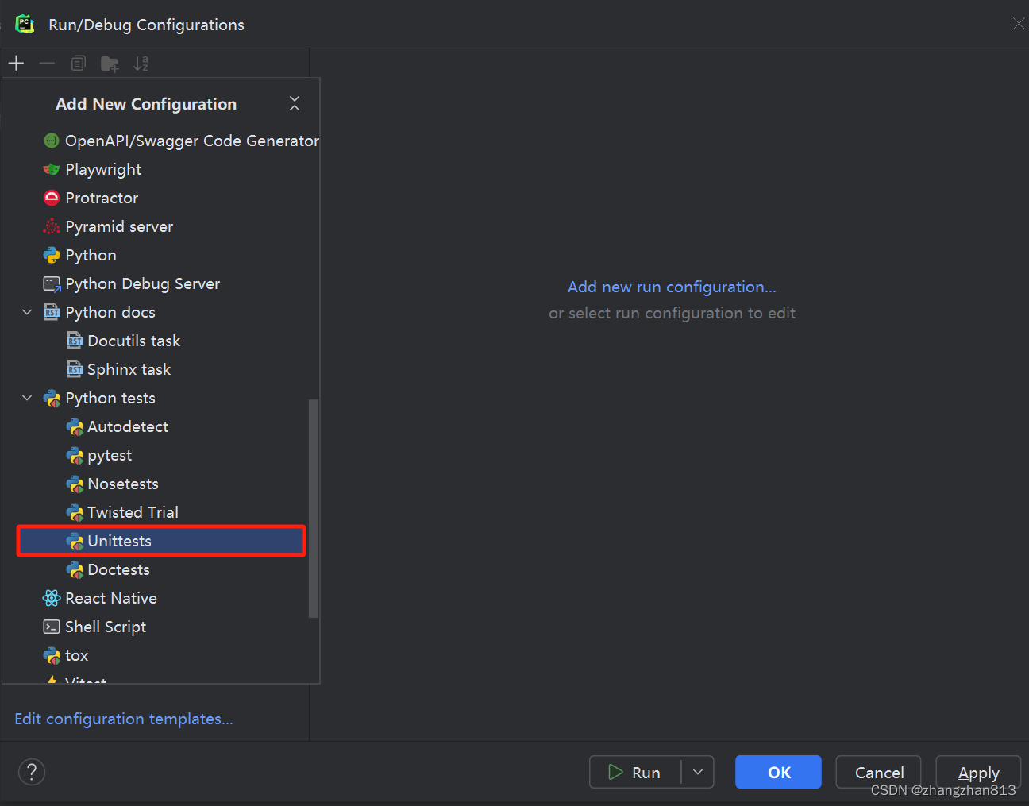Image resolution: width=1029 pixels, height=806 pixels.
Task: Click the React Native atom icon
Action: click(52, 598)
